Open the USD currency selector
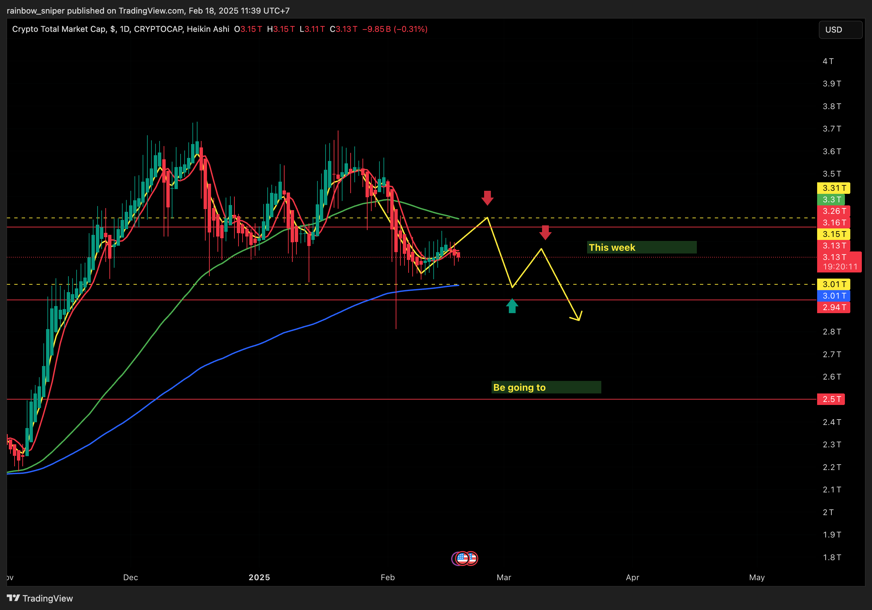The width and height of the screenshot is (872, 610). pyautogui.click(x=840, y=29)
